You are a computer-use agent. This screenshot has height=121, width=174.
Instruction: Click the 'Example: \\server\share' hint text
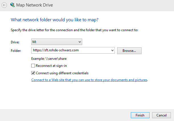[x=49, y=59]
